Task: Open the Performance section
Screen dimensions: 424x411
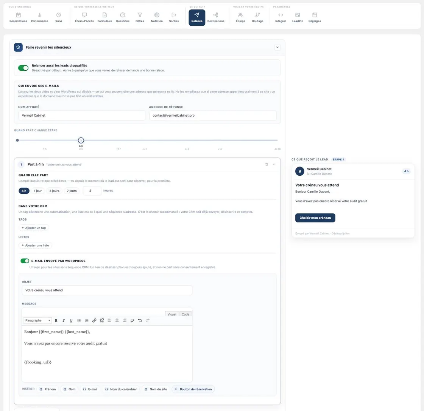Action: 39,17
